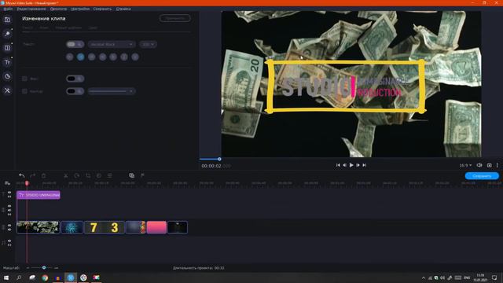Open the Transition wizard icon
The height and width of the screenshot is (283, 503).
tap(131, 175)
